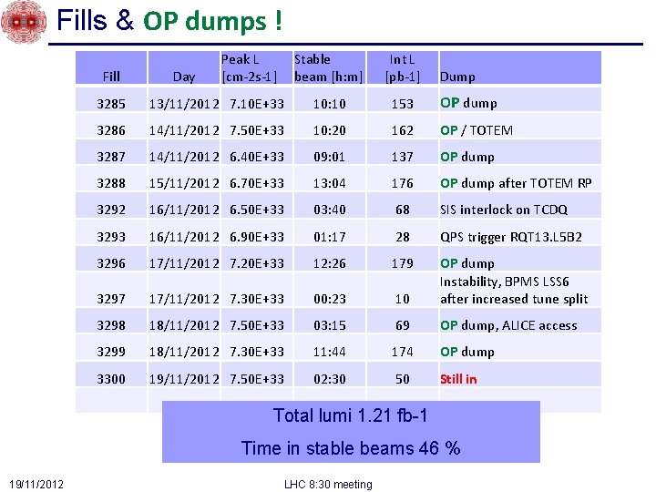The image size is (656, 492).
Task: Select fill number 3287
Action: (111, 157)
